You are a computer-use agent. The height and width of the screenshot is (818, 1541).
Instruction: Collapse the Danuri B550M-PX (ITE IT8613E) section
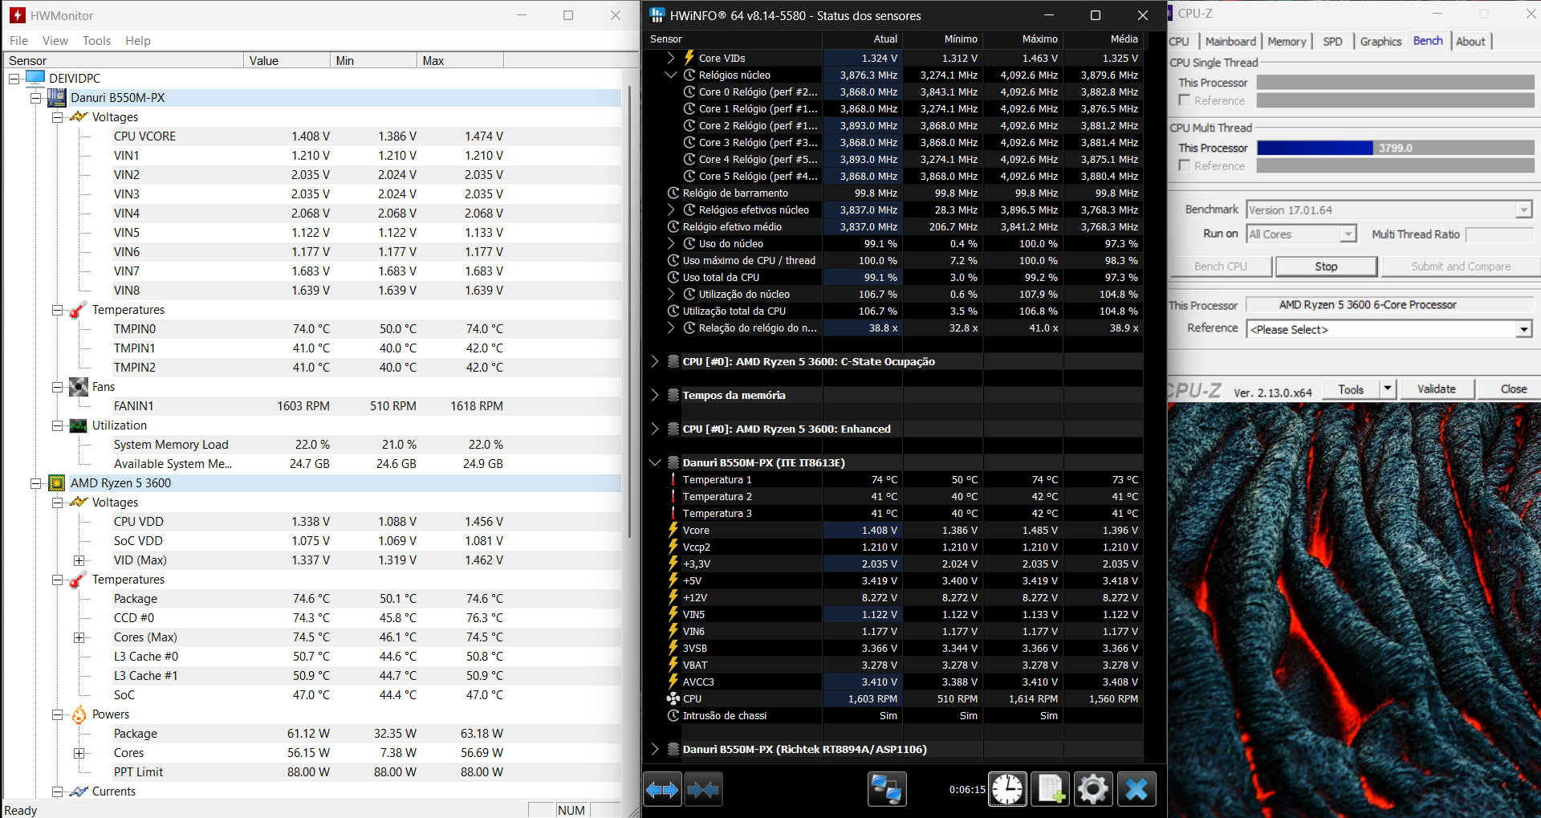(x=654, y=462)
